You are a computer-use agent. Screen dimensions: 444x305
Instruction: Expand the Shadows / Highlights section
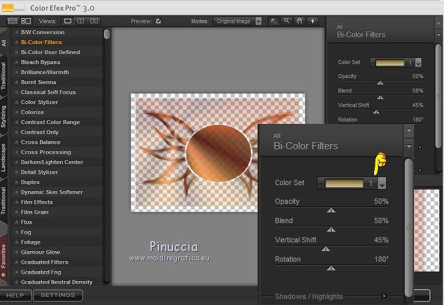point(384,296)
